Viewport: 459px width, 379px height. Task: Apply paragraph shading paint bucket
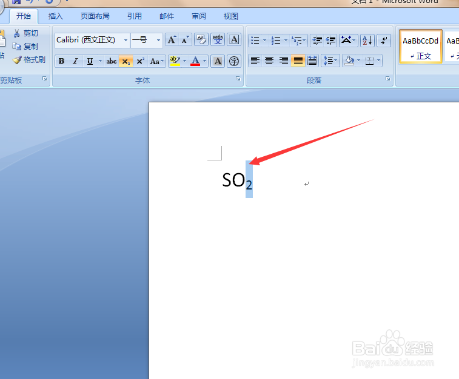(349, 61)
